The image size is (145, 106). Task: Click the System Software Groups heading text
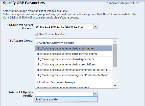57,43
